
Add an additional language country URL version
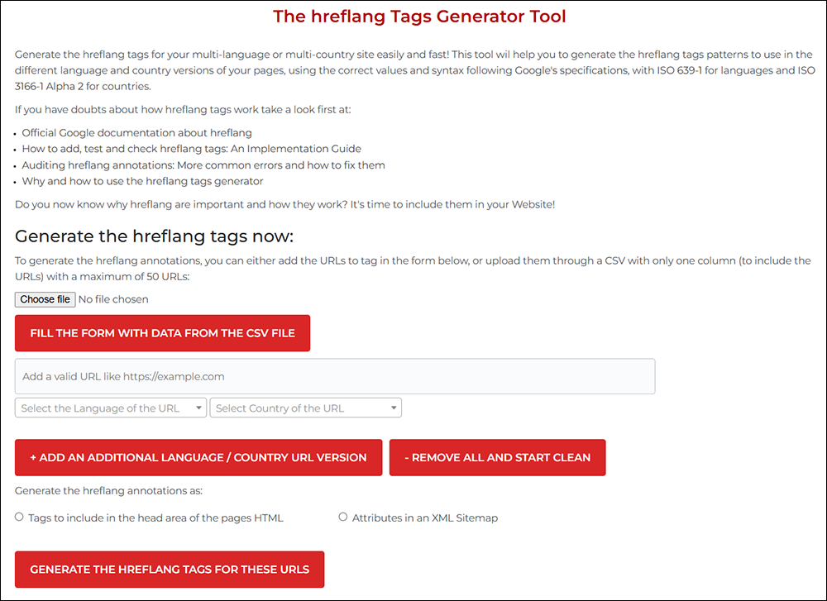(198, 457)
